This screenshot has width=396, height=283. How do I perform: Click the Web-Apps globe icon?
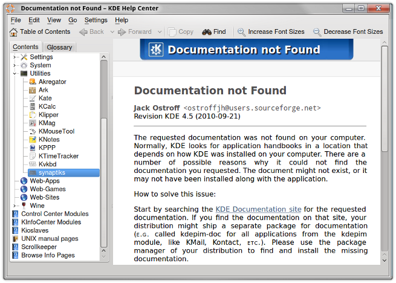[x=24, y=181]
